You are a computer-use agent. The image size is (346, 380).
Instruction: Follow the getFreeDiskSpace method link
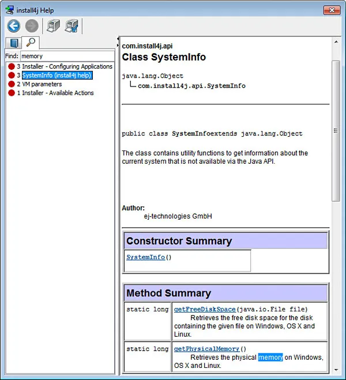click(x=205, y=309)
